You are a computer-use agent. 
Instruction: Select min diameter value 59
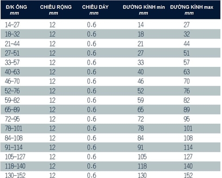point(141,101)
